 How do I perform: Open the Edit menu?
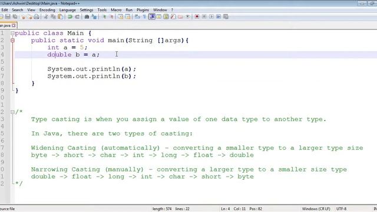[5, 10]
